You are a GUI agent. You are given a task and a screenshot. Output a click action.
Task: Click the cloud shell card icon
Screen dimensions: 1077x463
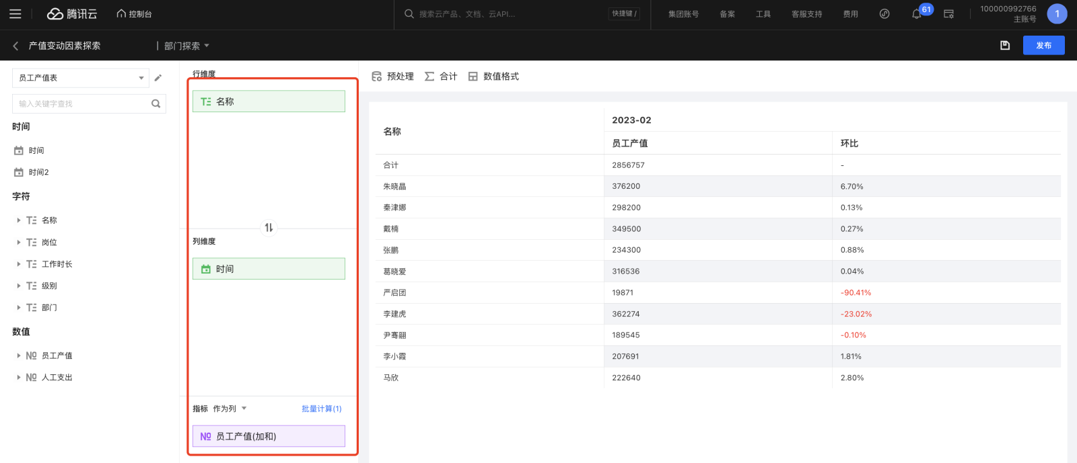pos(948,13)
